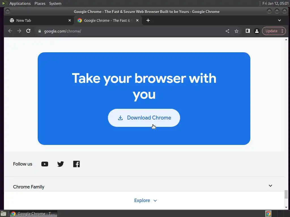Viewport: 290px width, 217px height.
Task: Click the scrollbar down arrow
Action: [286, 207]
